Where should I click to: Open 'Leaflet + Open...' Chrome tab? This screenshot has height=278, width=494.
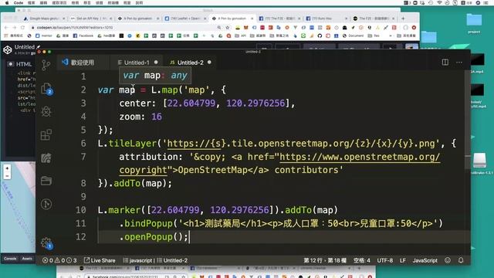[185, 19]
